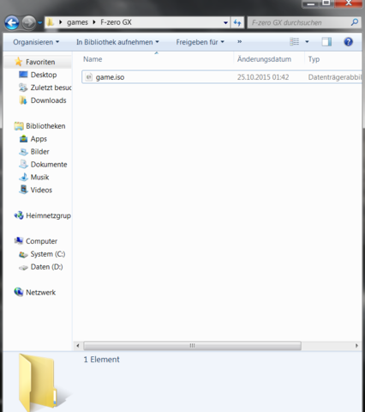Open the Dokumente library
Viewport: 365px width, 412px height.
pyautogui.click(x=49, y=165)
